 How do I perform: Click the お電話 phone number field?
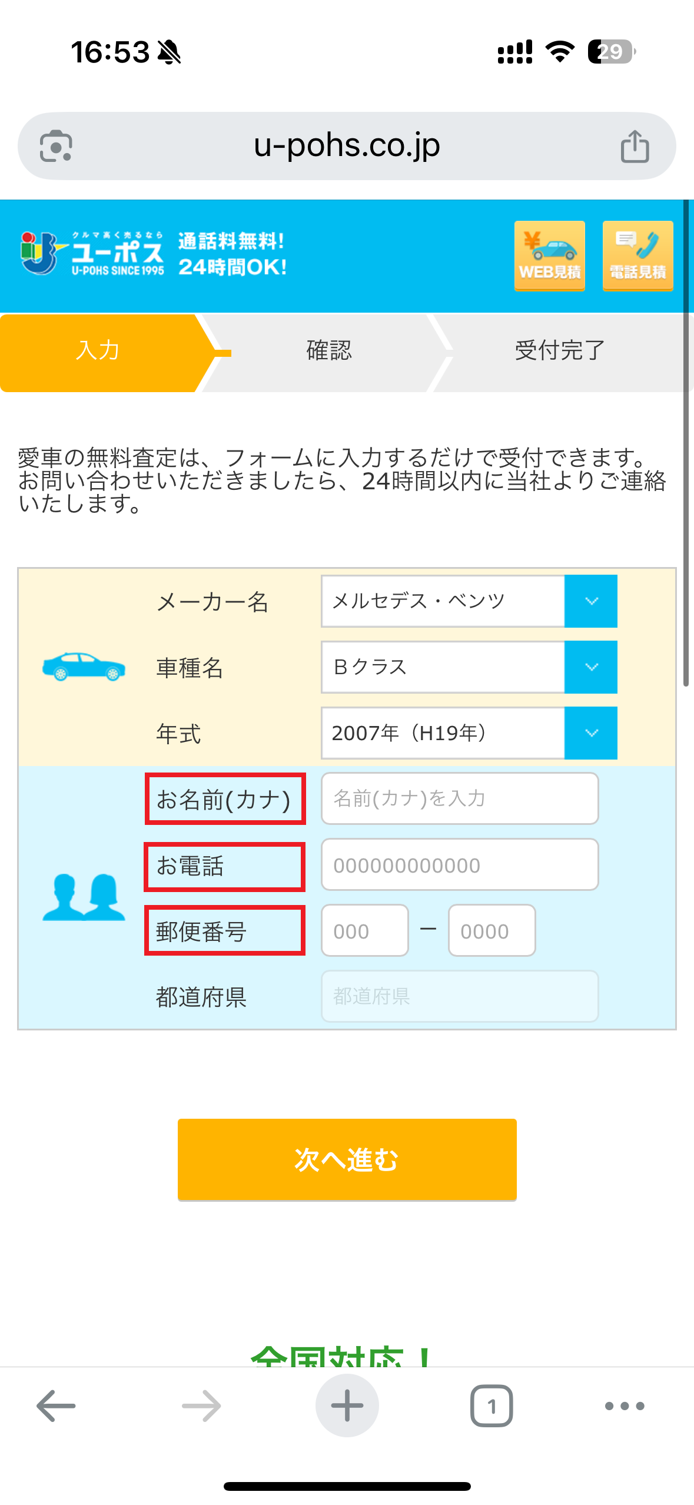point(459,864)
